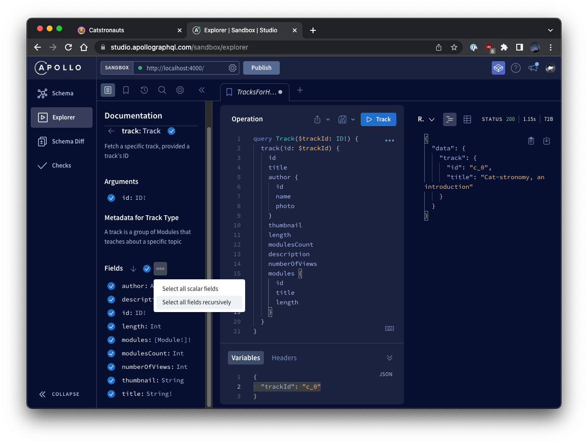
Task: Expand the save options dropdown arrow
Action: click(353, 119)
